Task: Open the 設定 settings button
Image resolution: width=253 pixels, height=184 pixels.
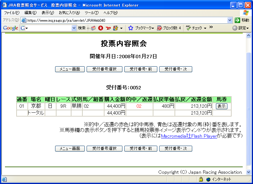Action: tap(241, 28)
